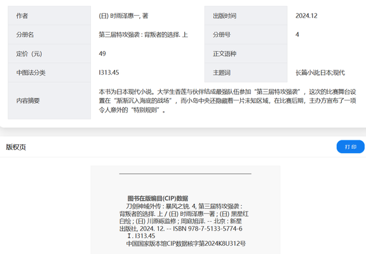The height and width of the screenshot is (254, 366).
Task: Select volume name 第三届特攻强袭:背叛者的选择.上
Action: (144, 35)
